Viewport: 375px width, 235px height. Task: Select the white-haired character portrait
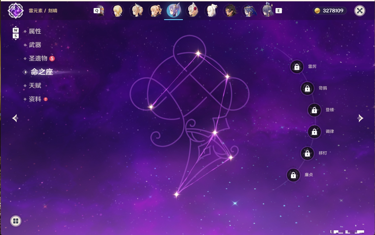tap(211, 11)
